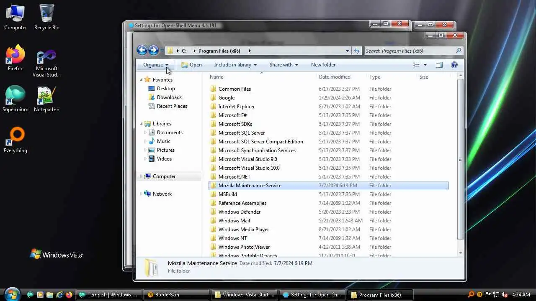Viewport: 536px width, 301px height.
Task: Open the Pictures library
Action: click(x=166, y=150)
